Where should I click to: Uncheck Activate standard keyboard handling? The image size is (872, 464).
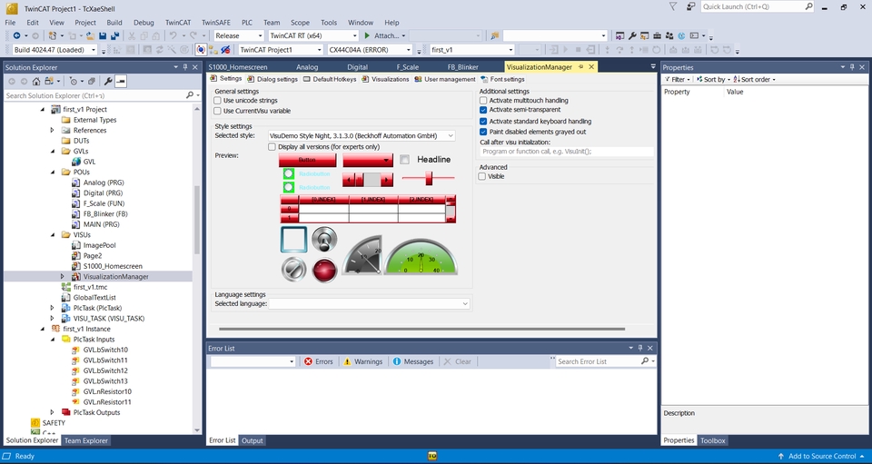click(x=483, y=121)
